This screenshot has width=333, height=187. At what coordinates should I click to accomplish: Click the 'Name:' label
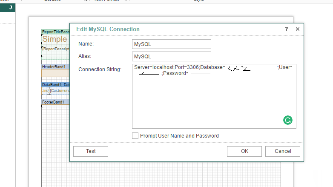pyautogui.click(x=86, y=44)
